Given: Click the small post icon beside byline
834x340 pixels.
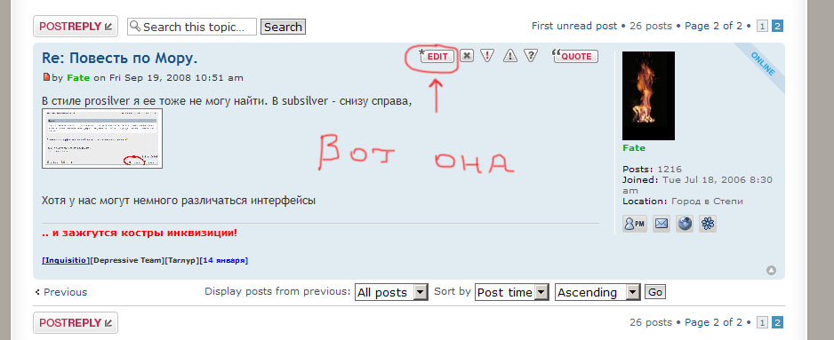Looking at the screenshot, I should pos(46,77).
